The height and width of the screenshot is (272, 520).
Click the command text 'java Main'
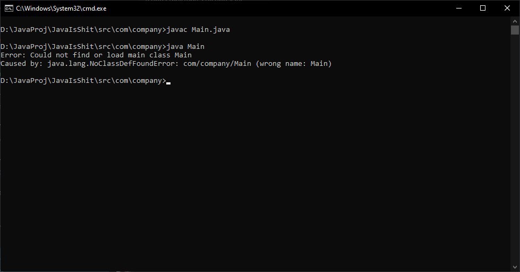185,46
